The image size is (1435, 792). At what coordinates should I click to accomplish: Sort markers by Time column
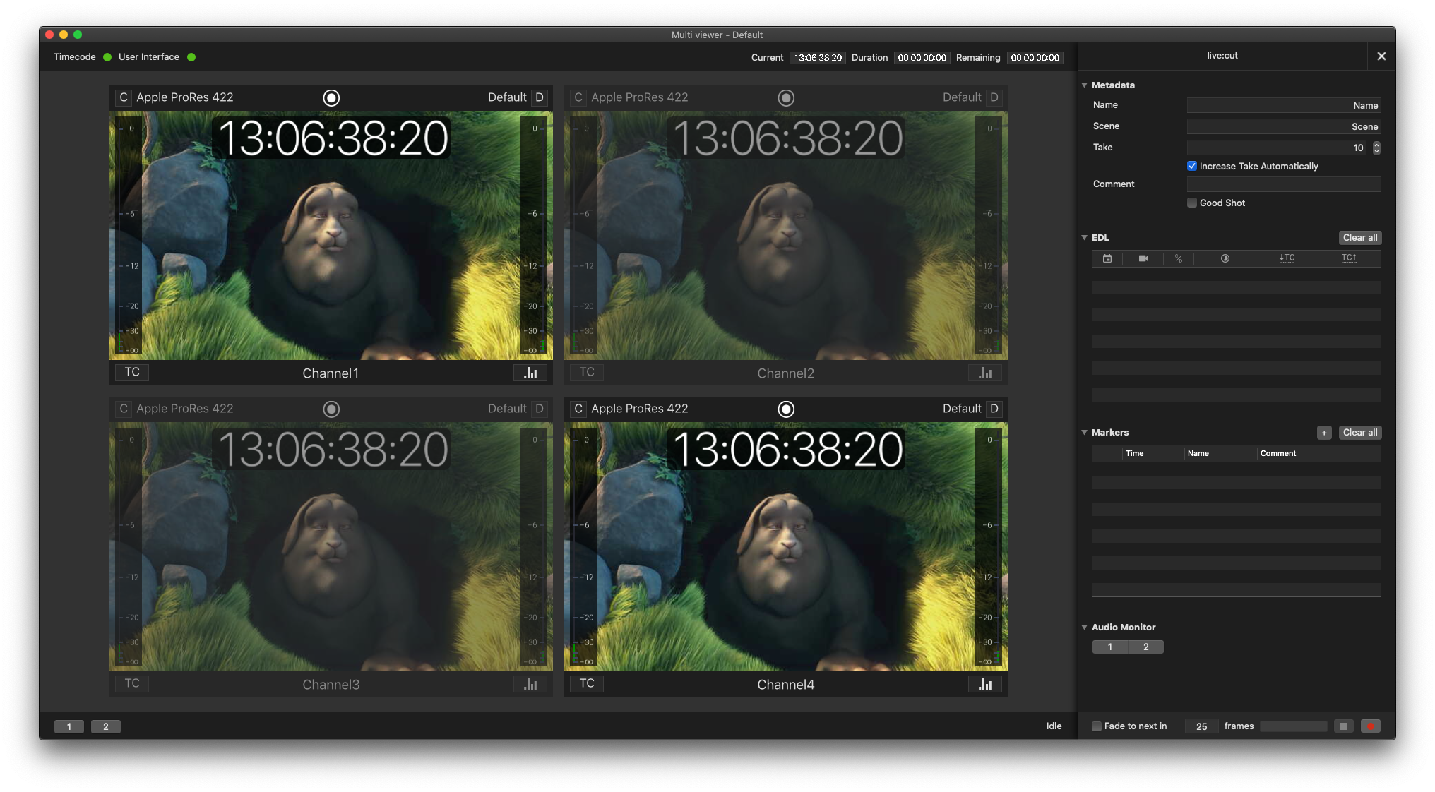tap(1153, 454)
